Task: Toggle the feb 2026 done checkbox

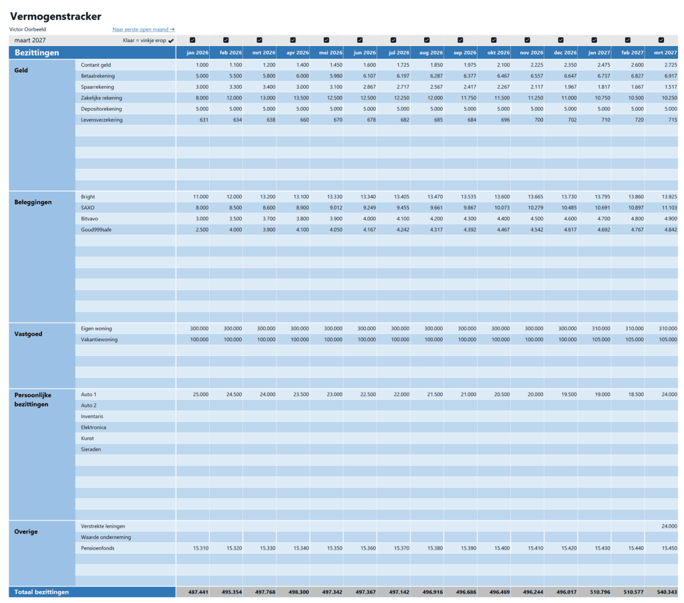Action: pyautogui.click(x=227, y=39)
